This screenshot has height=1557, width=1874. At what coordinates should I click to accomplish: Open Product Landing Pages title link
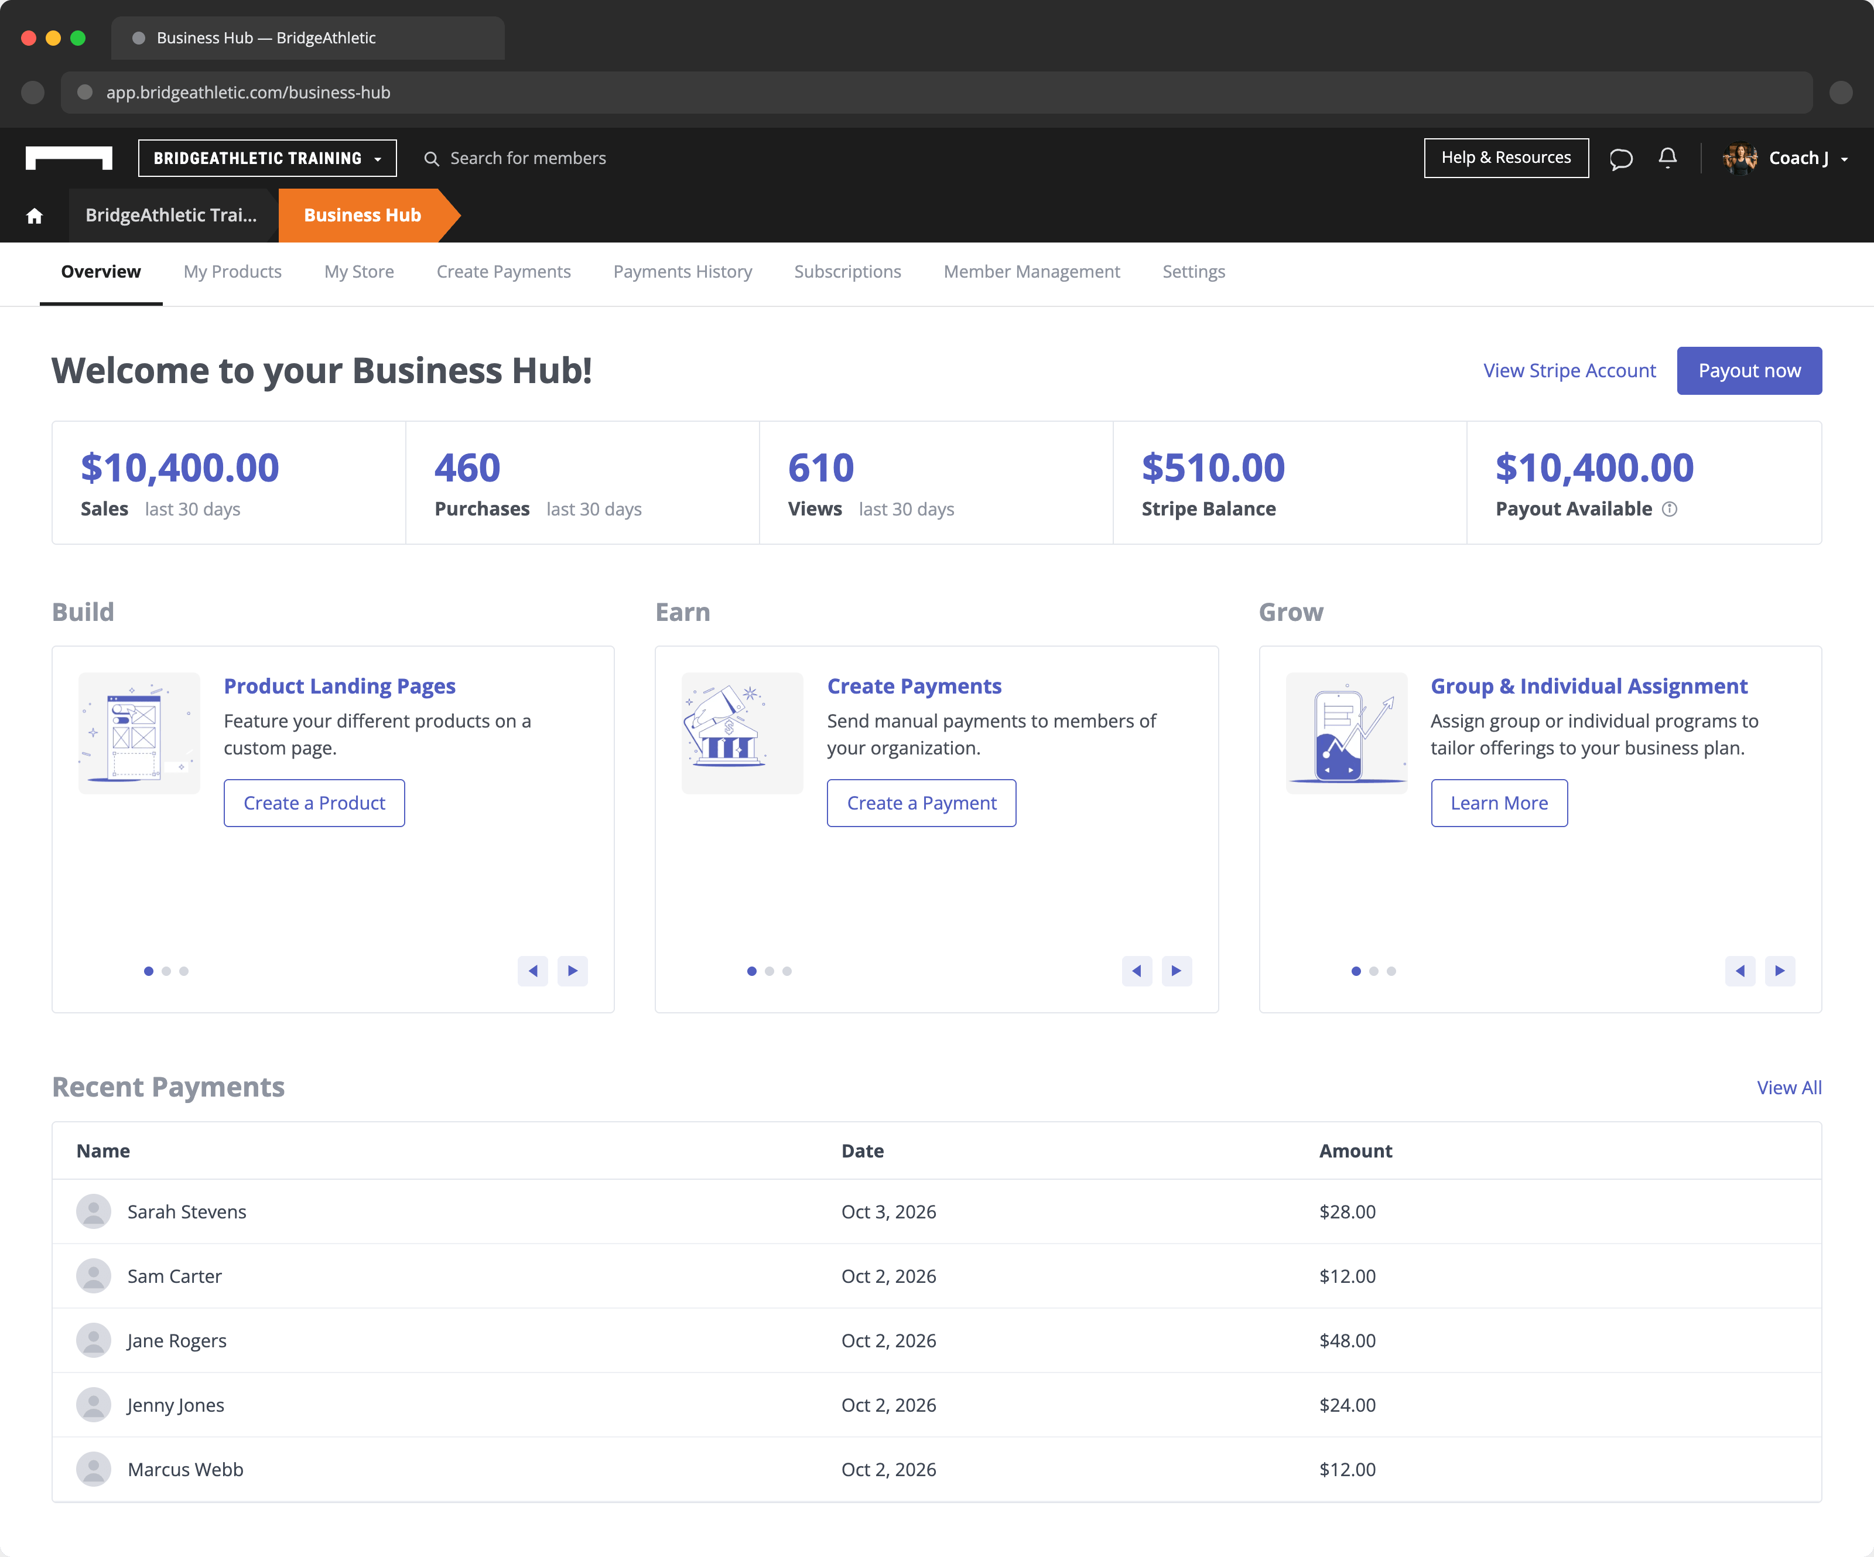click(x=339, y=685)
